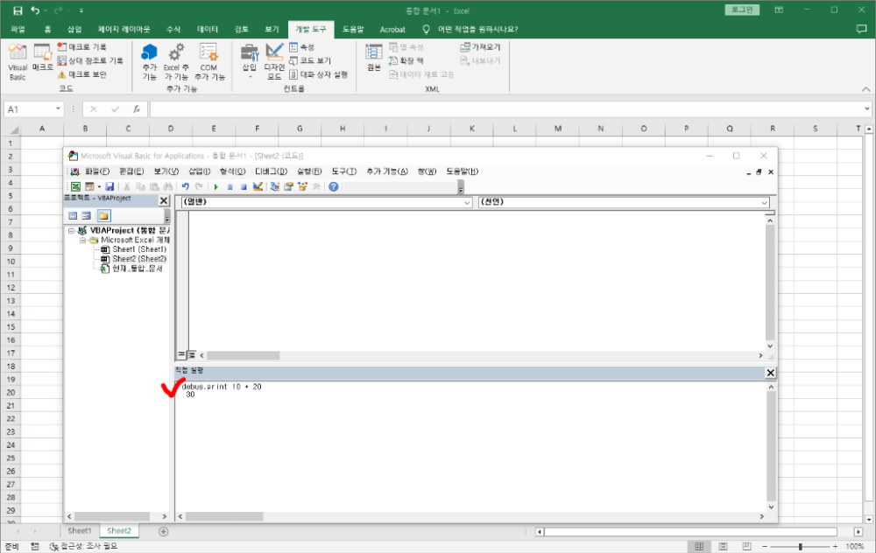Screen dimensions: 876x553
Task: Open the 페이지 레이아웃 ribbon tab
Action: pyautogui.click(x=124, y=29)
